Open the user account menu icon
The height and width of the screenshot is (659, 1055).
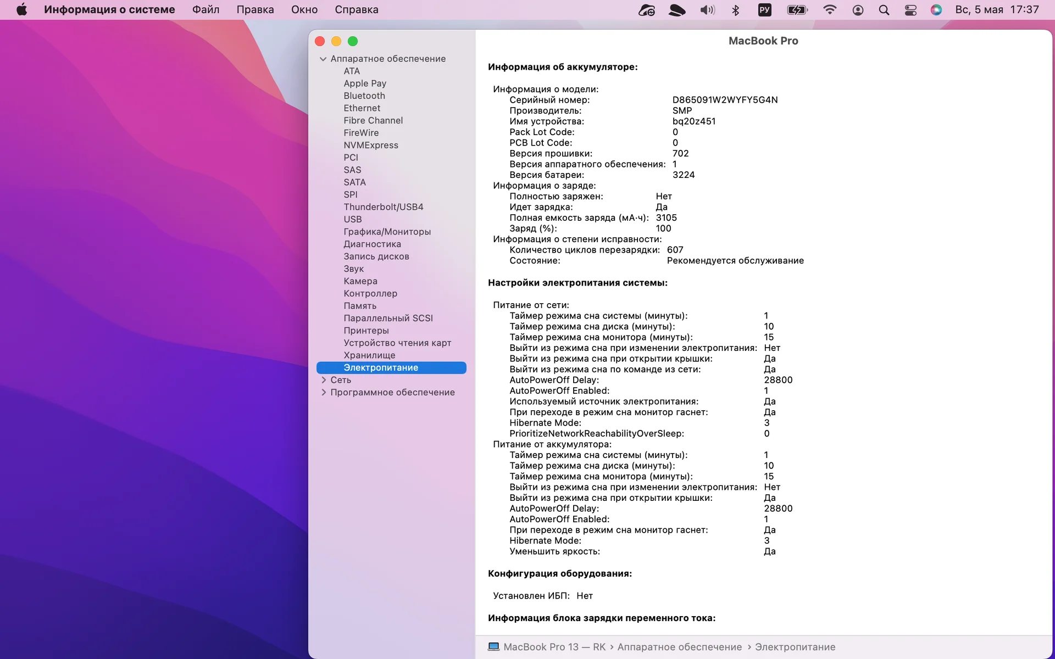click(x=858, y=10)
